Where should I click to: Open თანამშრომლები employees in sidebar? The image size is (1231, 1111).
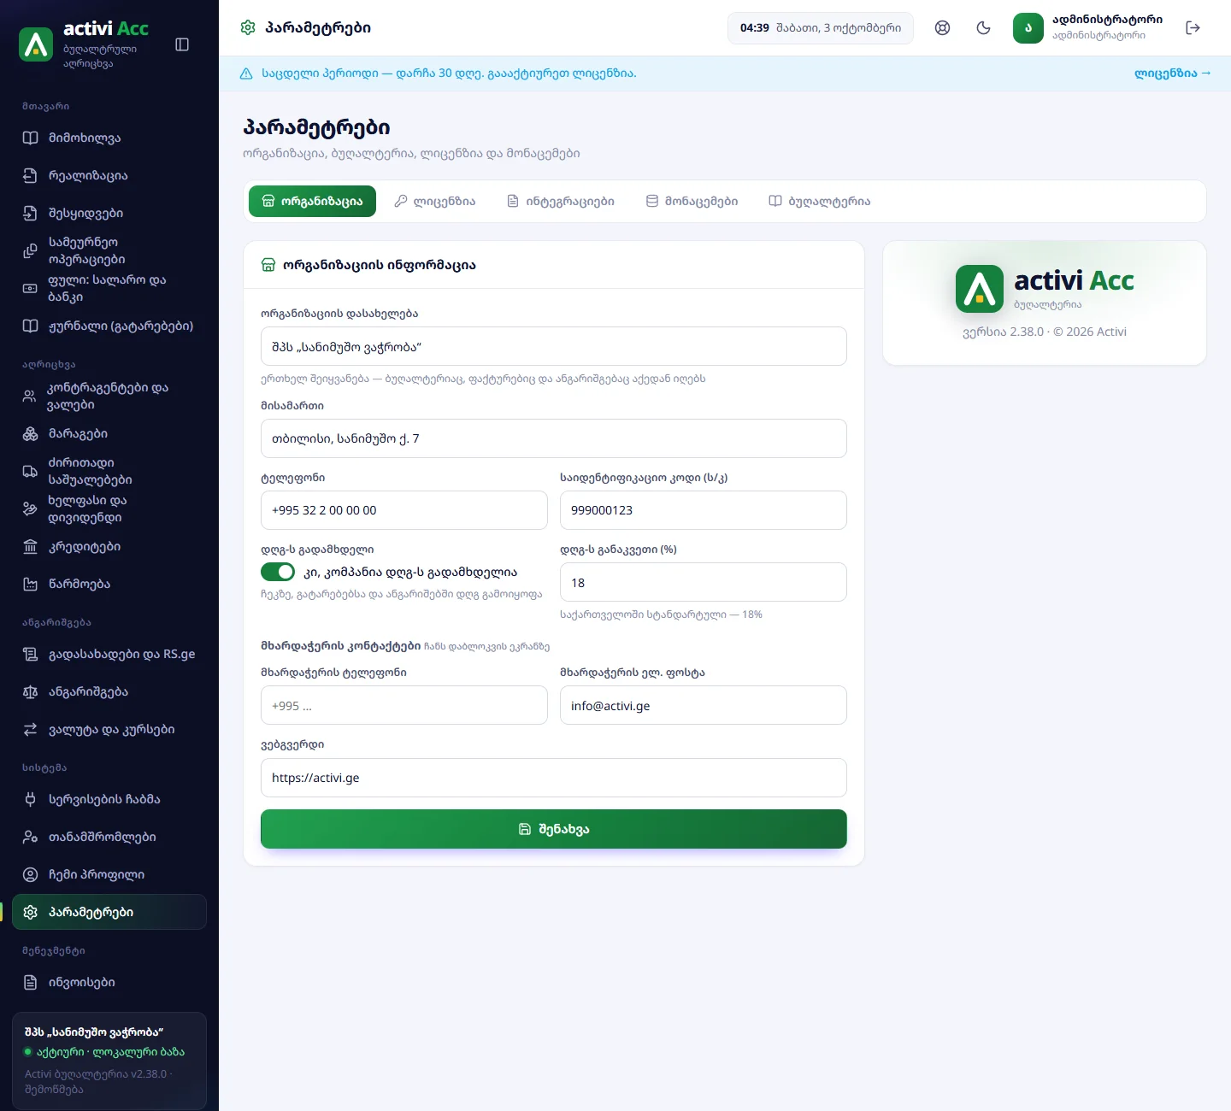[109, 837]
